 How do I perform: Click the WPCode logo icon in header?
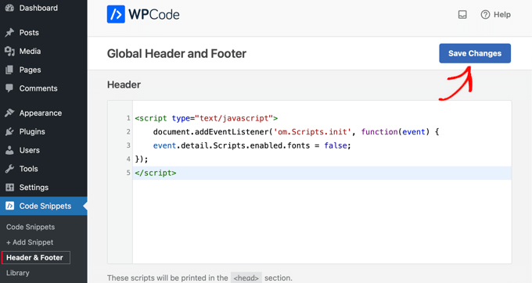pyautogui.click(x=116, y=14)
